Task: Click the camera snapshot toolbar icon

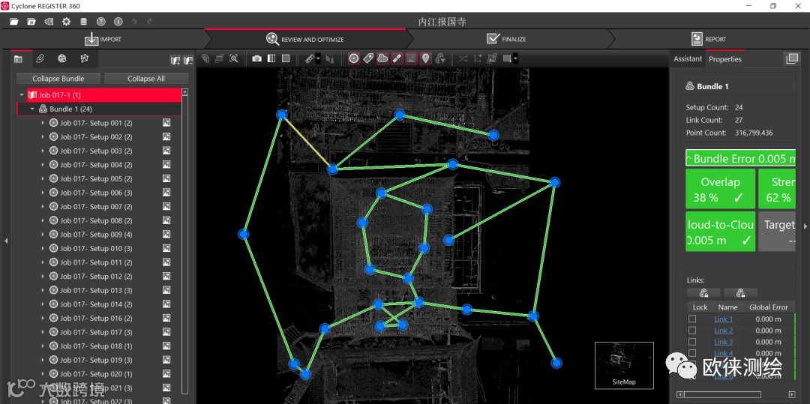Action: (256, 58)
